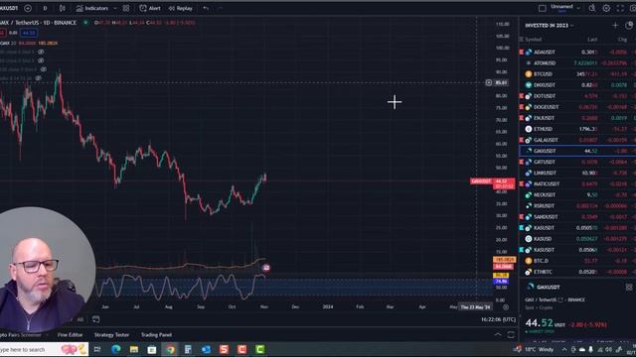Select the All time range button
The height and width of the screenshot is (357, 636).
(80, 319)
